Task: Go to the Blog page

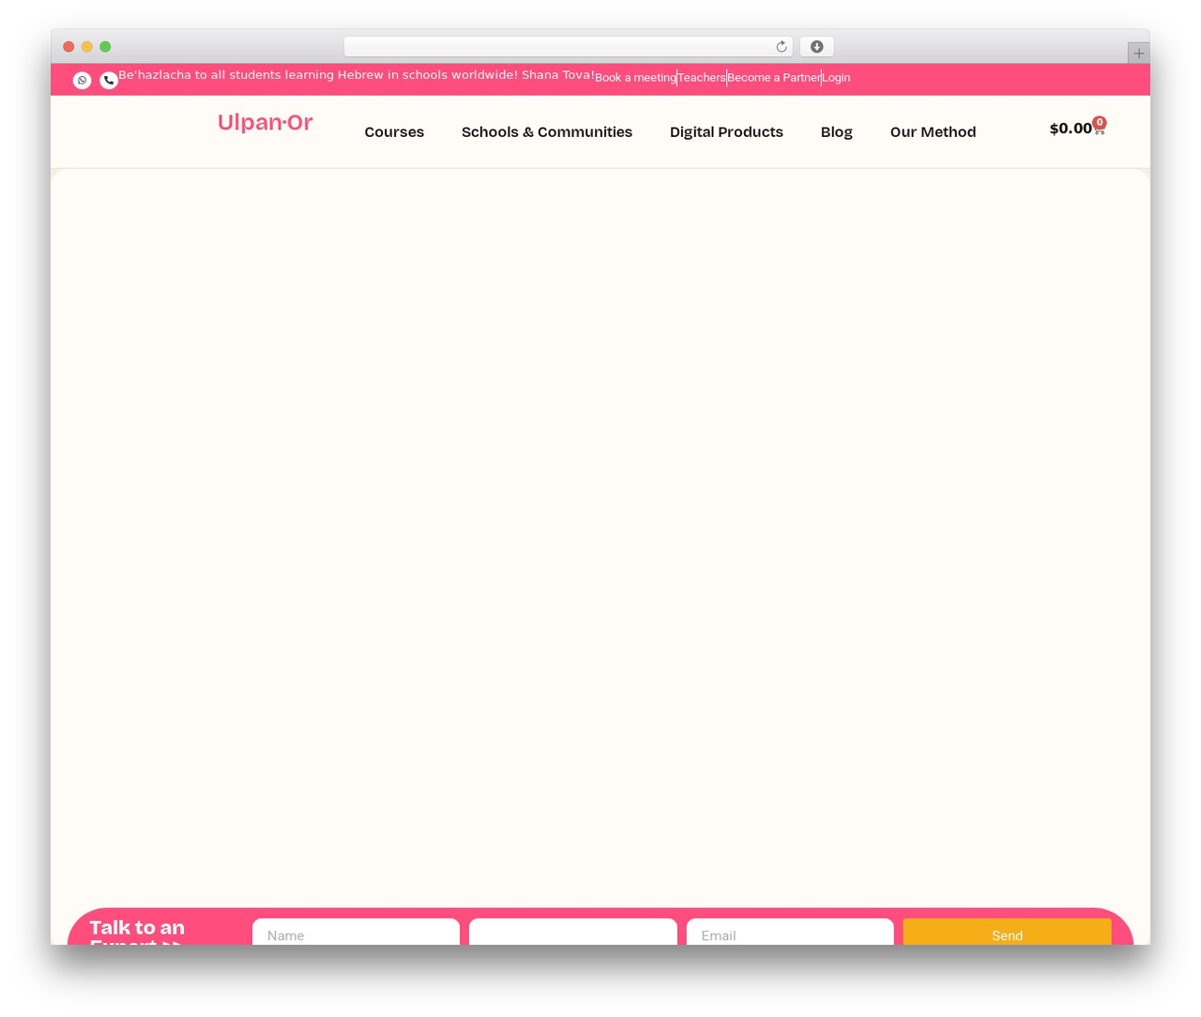Action: 837,132
